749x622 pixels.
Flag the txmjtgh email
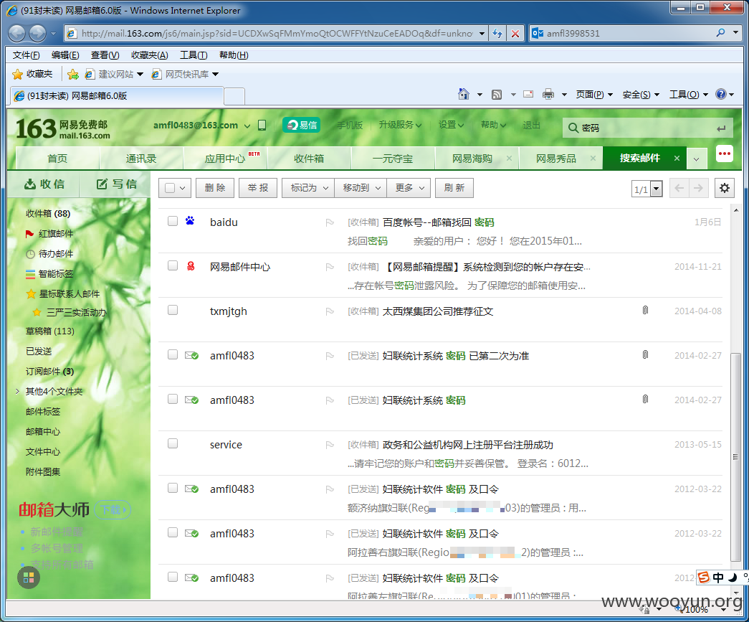[x=330, y=311]
